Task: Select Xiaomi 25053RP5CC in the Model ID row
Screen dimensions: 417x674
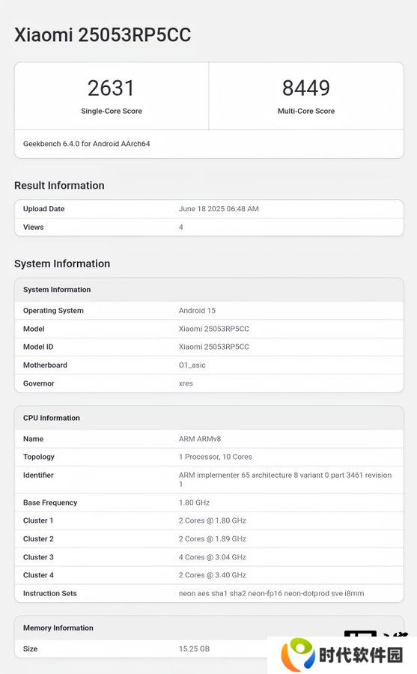Action: coord(214,347)
